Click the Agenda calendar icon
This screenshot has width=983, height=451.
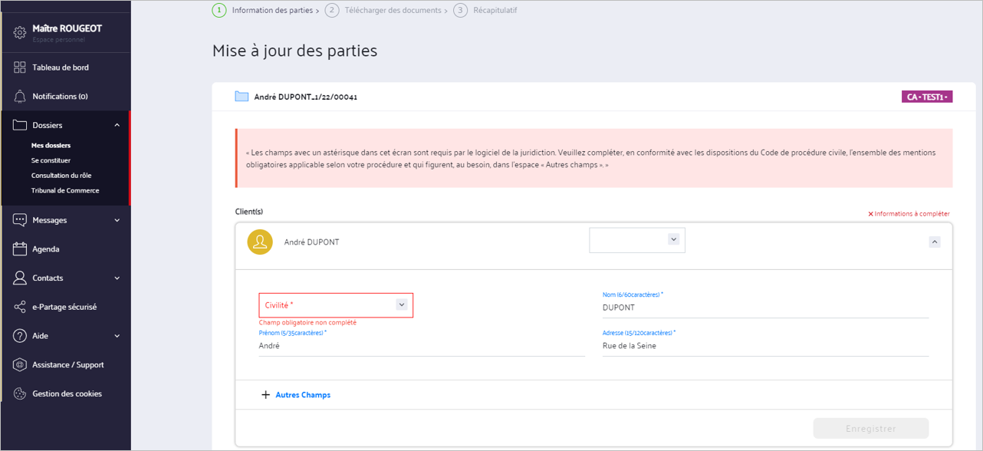point(20,249)
